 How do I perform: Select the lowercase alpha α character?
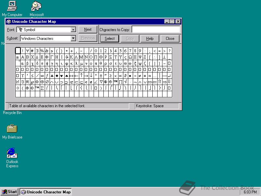tap(23, 63)
